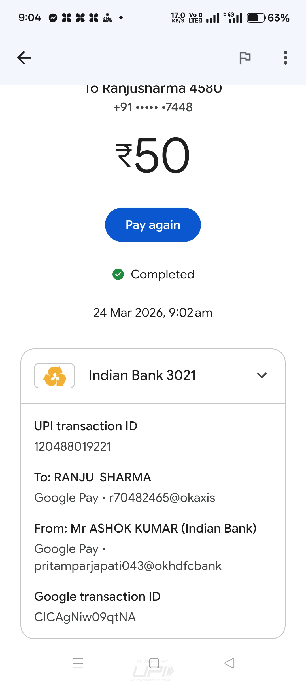This screenshot has width=306, height=682.
Task: Expand the Indian Bank 3021 chevron
Action: pos(262,375)
